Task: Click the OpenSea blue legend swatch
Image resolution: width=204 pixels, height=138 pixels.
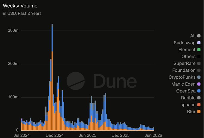Action: [x=199, y=91]
